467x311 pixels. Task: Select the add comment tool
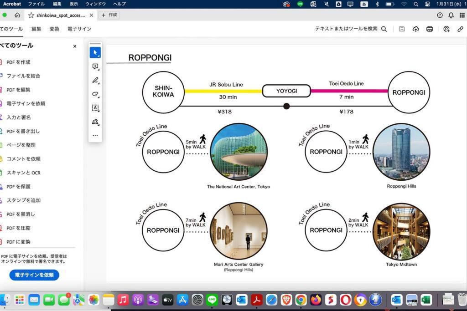[x=95, y=66]
